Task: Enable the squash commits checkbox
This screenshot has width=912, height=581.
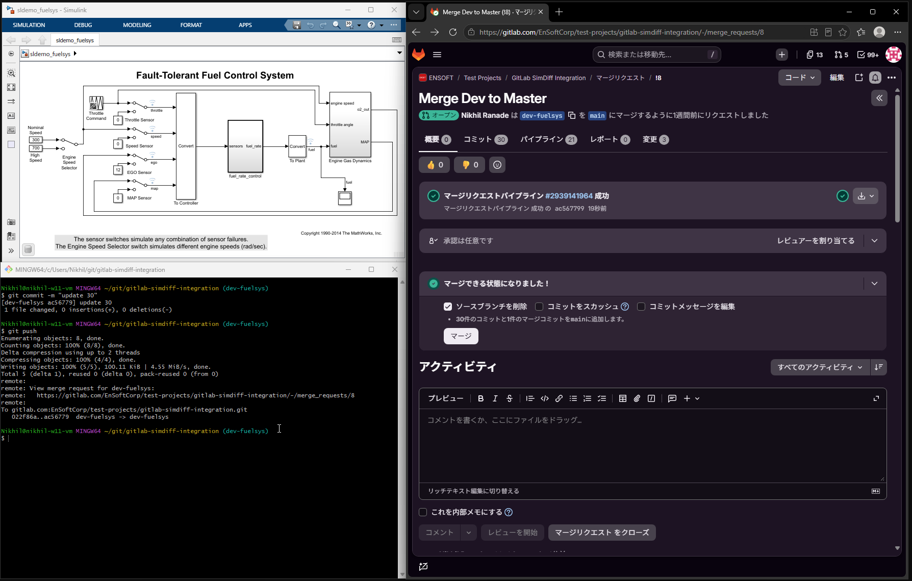Action: pyautogui.click(x=539, y=307)
